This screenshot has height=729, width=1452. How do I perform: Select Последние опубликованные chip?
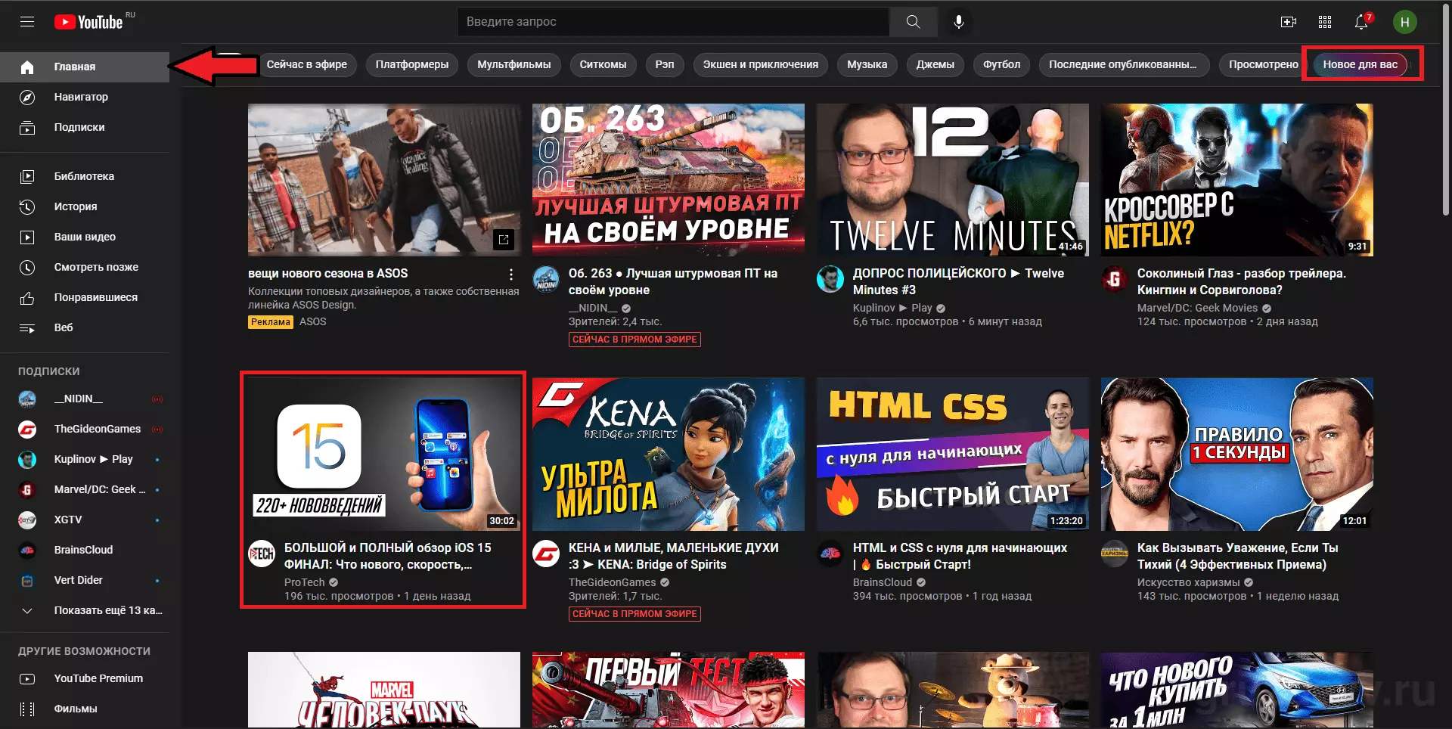click(x=1122, y=64)
